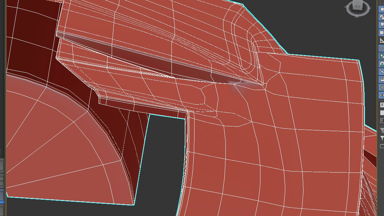Image resolution: width=384 pixels, height=216 pixels.
Task: Click the blank white square icon
Action: (x=382, y=113)
